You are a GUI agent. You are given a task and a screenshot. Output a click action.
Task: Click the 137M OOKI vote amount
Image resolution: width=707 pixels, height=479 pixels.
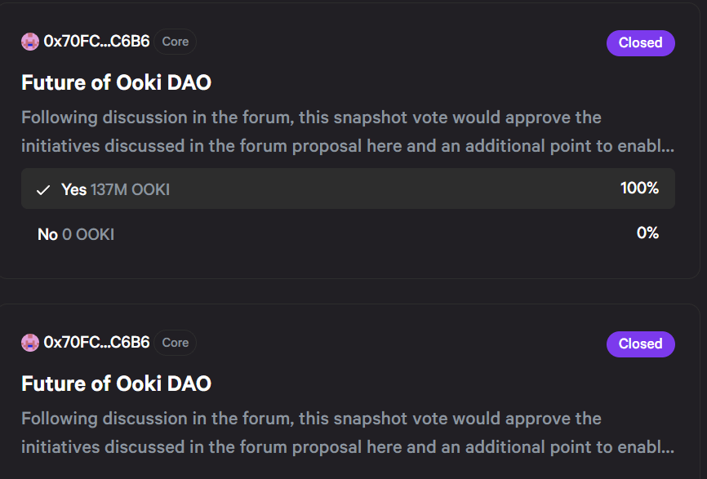point(131,189)
